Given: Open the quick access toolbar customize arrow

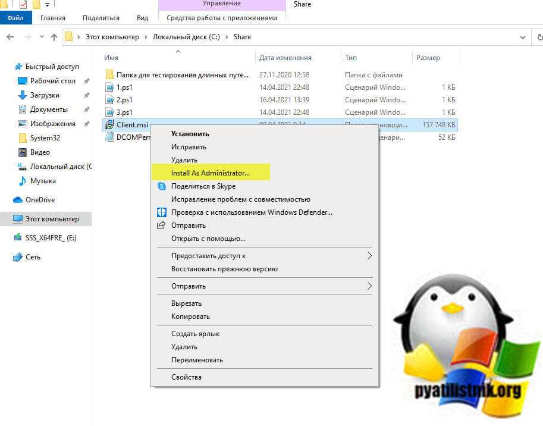Looking at the screenshot, I should point(47,5).
